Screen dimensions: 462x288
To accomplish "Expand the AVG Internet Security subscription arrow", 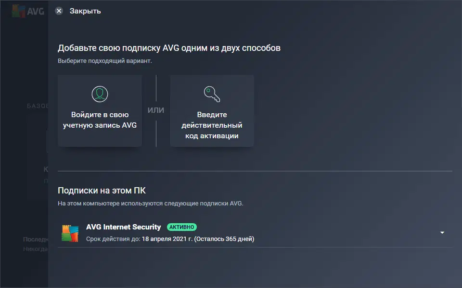I will click(442, 233).
